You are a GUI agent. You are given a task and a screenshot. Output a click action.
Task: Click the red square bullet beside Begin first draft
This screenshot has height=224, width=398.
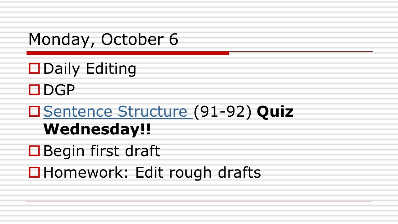[34, 151]
